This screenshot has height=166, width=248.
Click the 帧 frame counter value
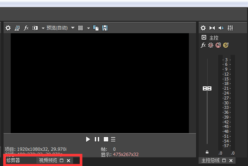click(115, 149)
